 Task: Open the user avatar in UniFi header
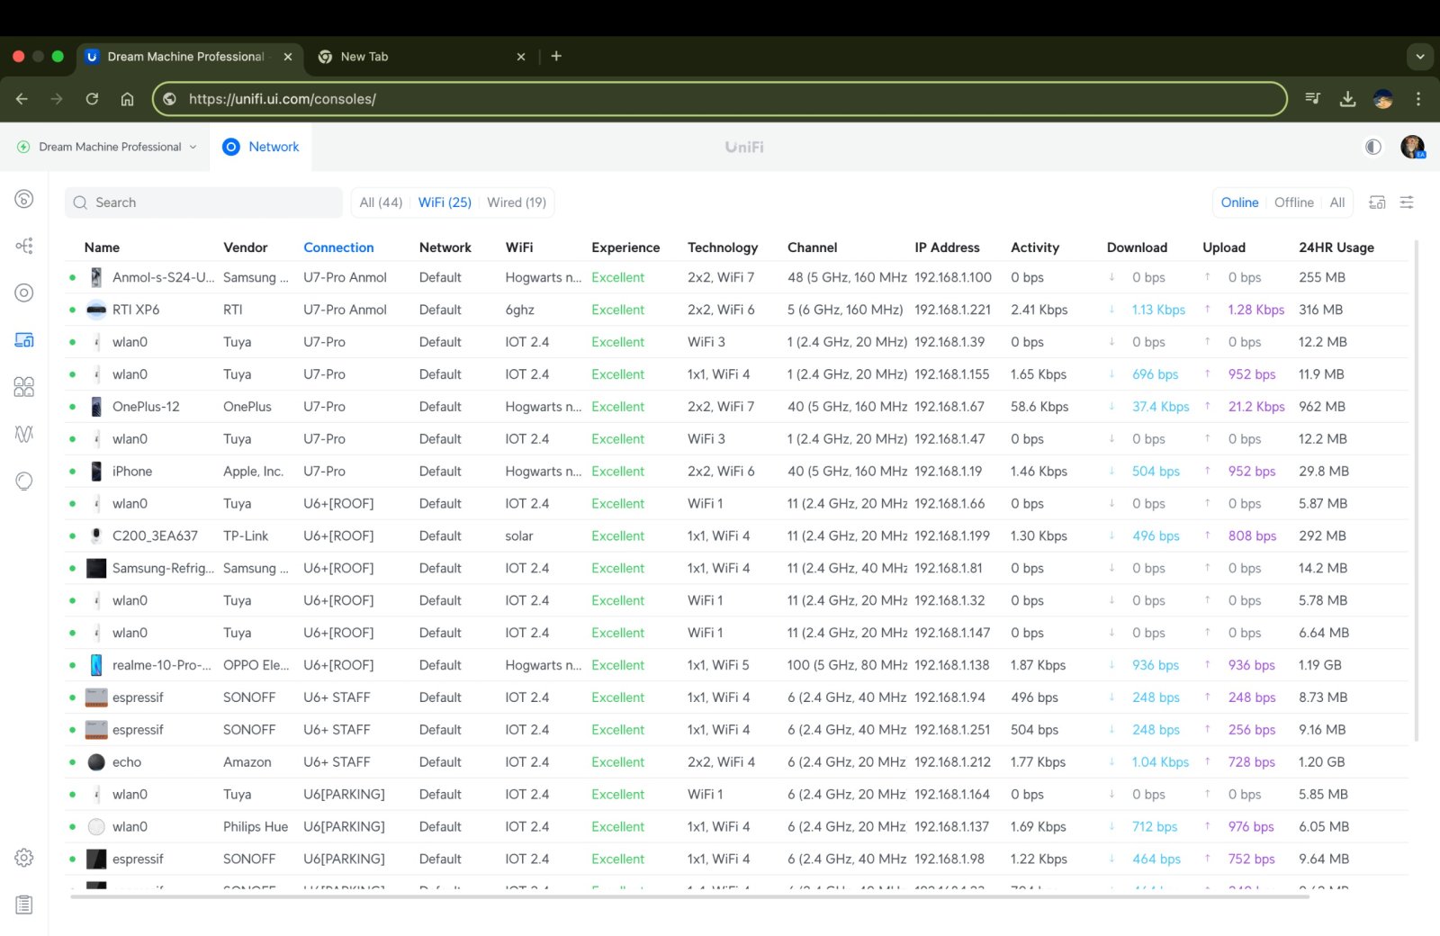pyautogui.click(x=1413, y=147)
